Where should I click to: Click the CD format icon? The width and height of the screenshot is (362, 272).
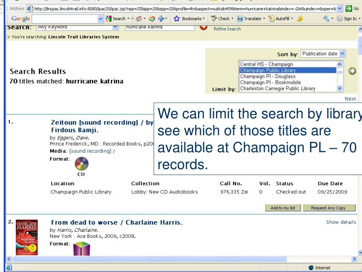(x=82, y=164)
